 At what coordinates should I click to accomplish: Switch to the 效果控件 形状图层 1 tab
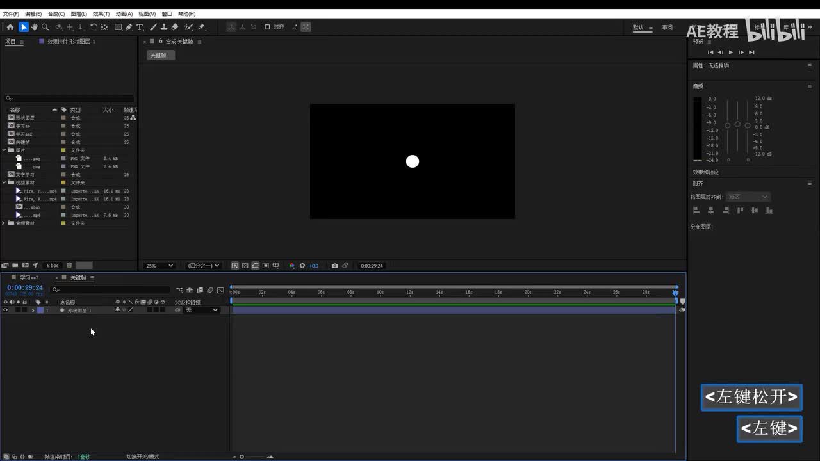click(x=70, y=42)
